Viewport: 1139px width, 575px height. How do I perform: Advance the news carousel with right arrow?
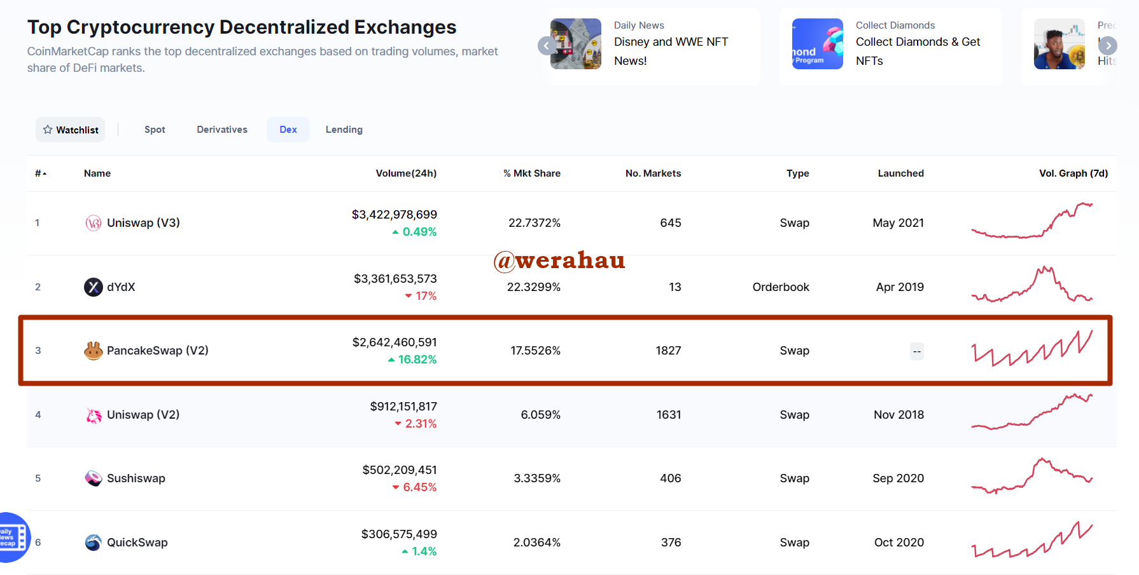[1108, 46]
